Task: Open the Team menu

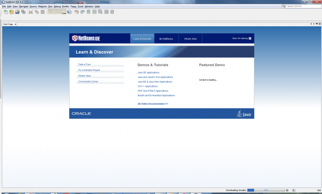Action: pyautogui.click(x=73, y=7)
